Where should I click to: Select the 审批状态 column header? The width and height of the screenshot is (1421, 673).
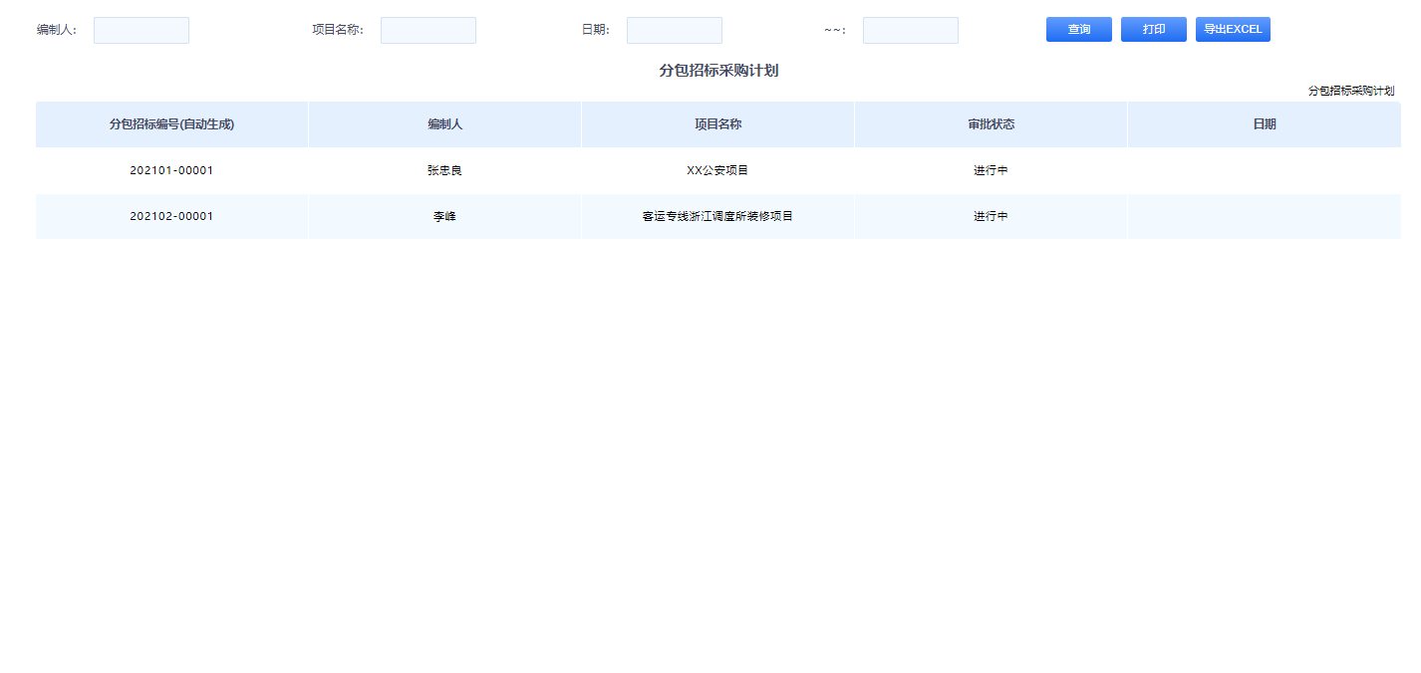point(991,124)
